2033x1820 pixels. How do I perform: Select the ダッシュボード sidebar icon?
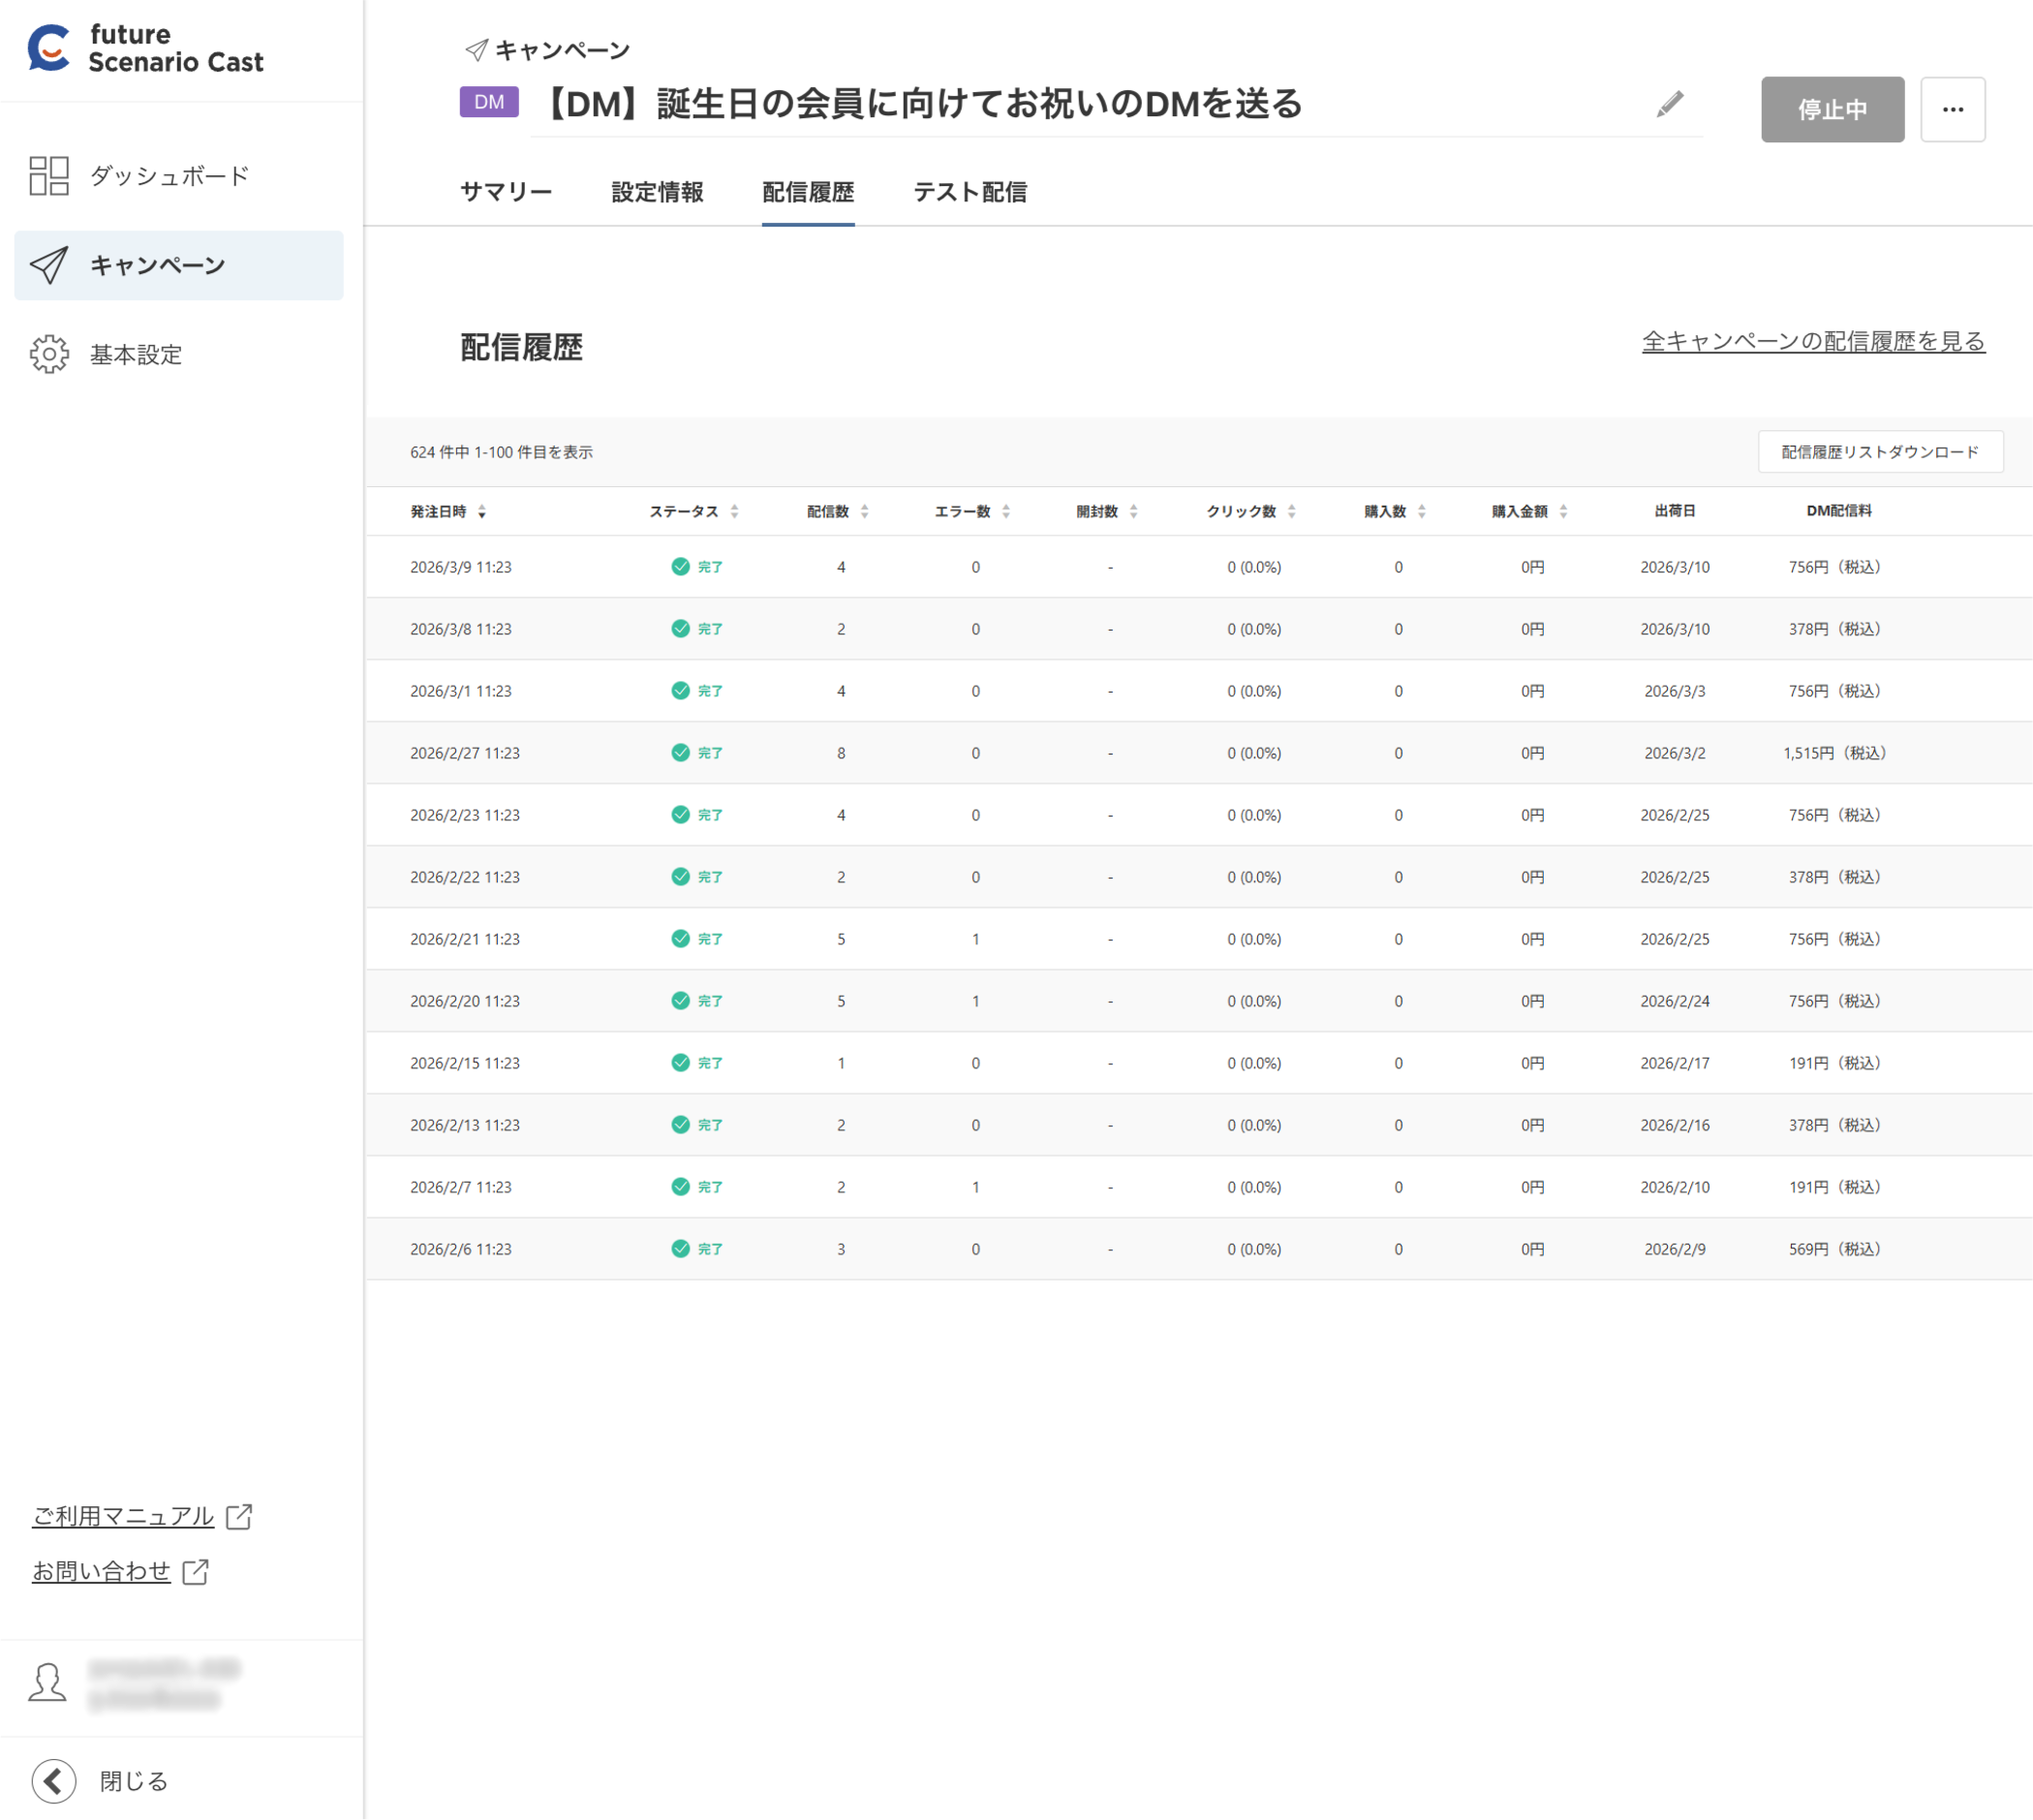coord(48,176)
